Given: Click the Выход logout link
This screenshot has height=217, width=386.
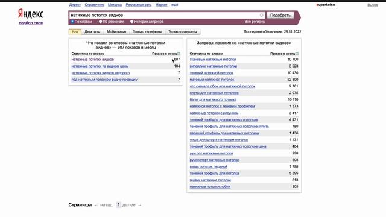Looking at the screenshot, I should [x=373, y=5].
